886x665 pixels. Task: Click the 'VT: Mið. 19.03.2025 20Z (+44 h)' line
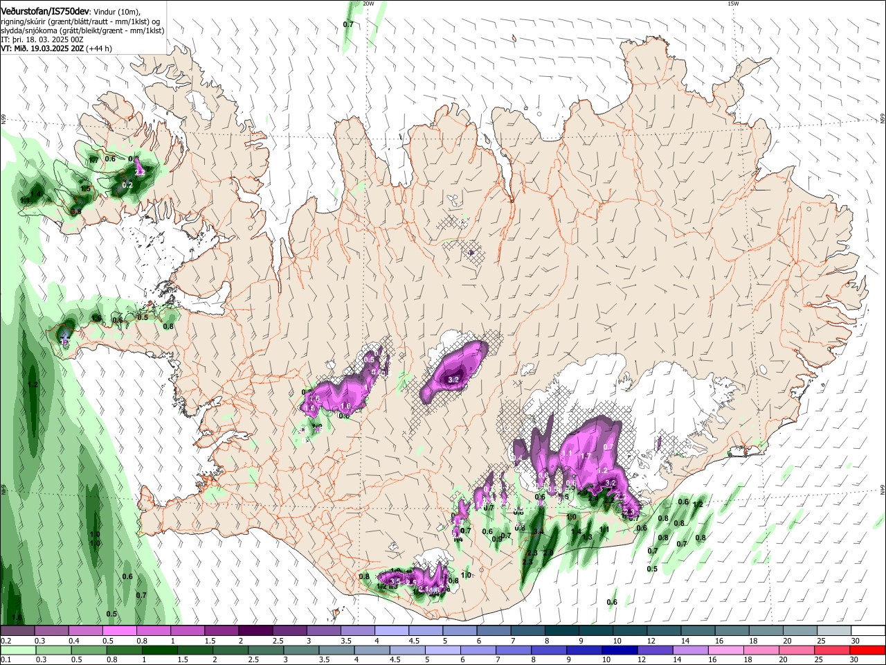(x=56, y=49)
